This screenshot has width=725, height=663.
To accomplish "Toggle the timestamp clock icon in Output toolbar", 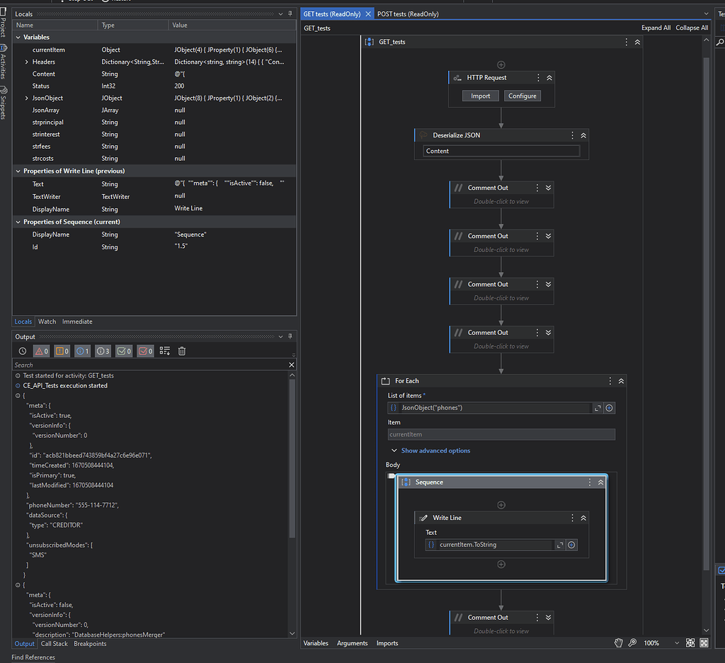I will coord(22,351).
